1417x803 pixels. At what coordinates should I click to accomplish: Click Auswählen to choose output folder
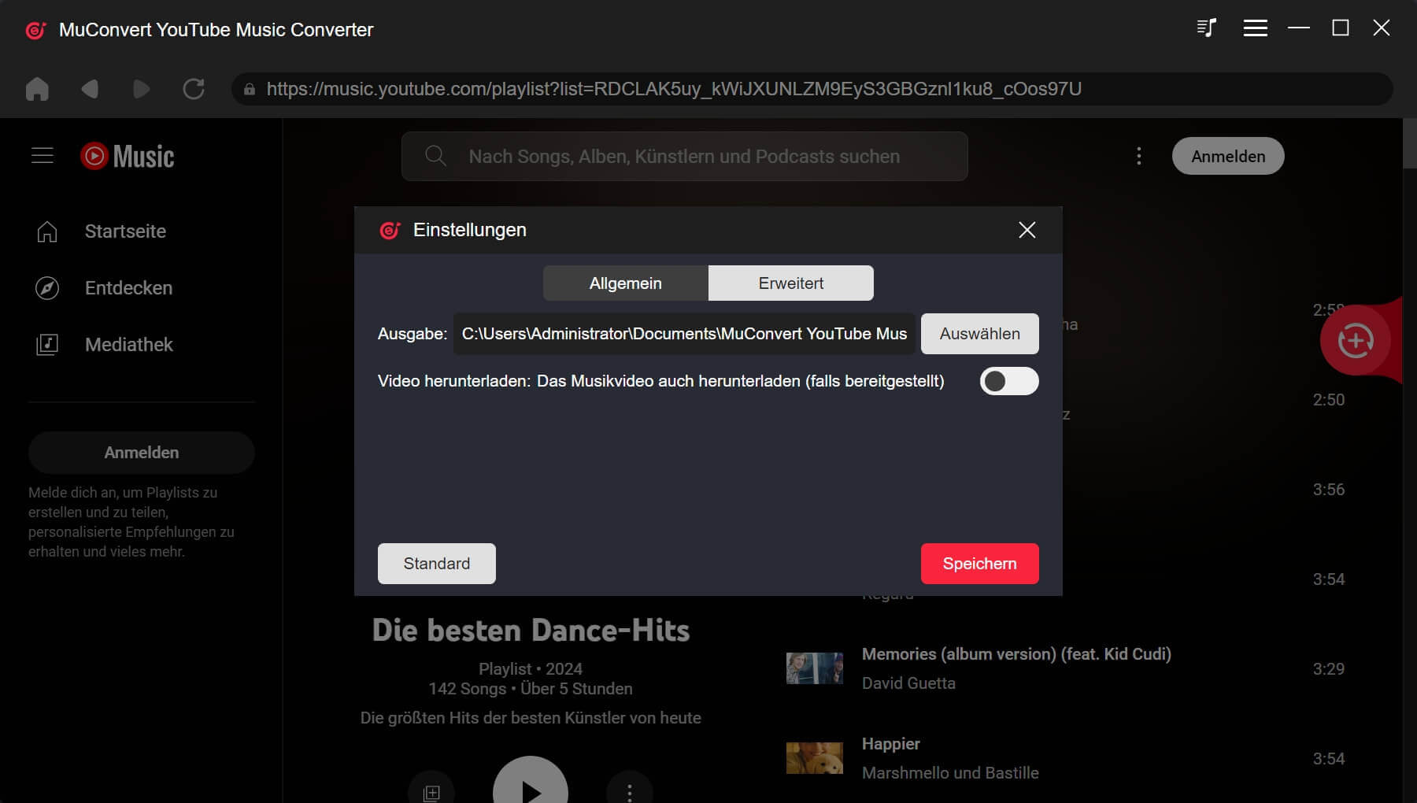980,334
